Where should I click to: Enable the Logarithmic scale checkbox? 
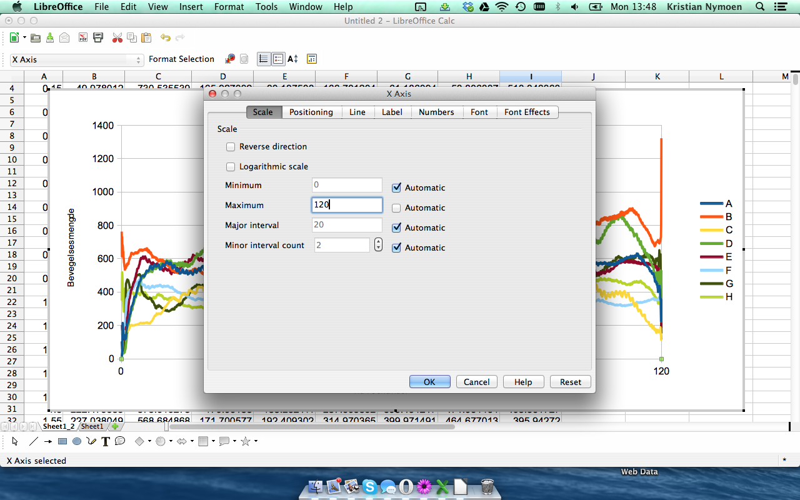click(231, 167)
